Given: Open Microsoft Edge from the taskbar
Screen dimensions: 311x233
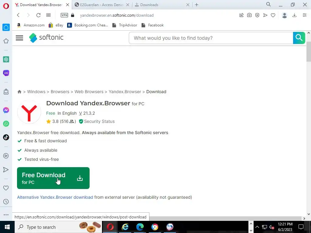Looking at the screenshot, I should (140, 227).
